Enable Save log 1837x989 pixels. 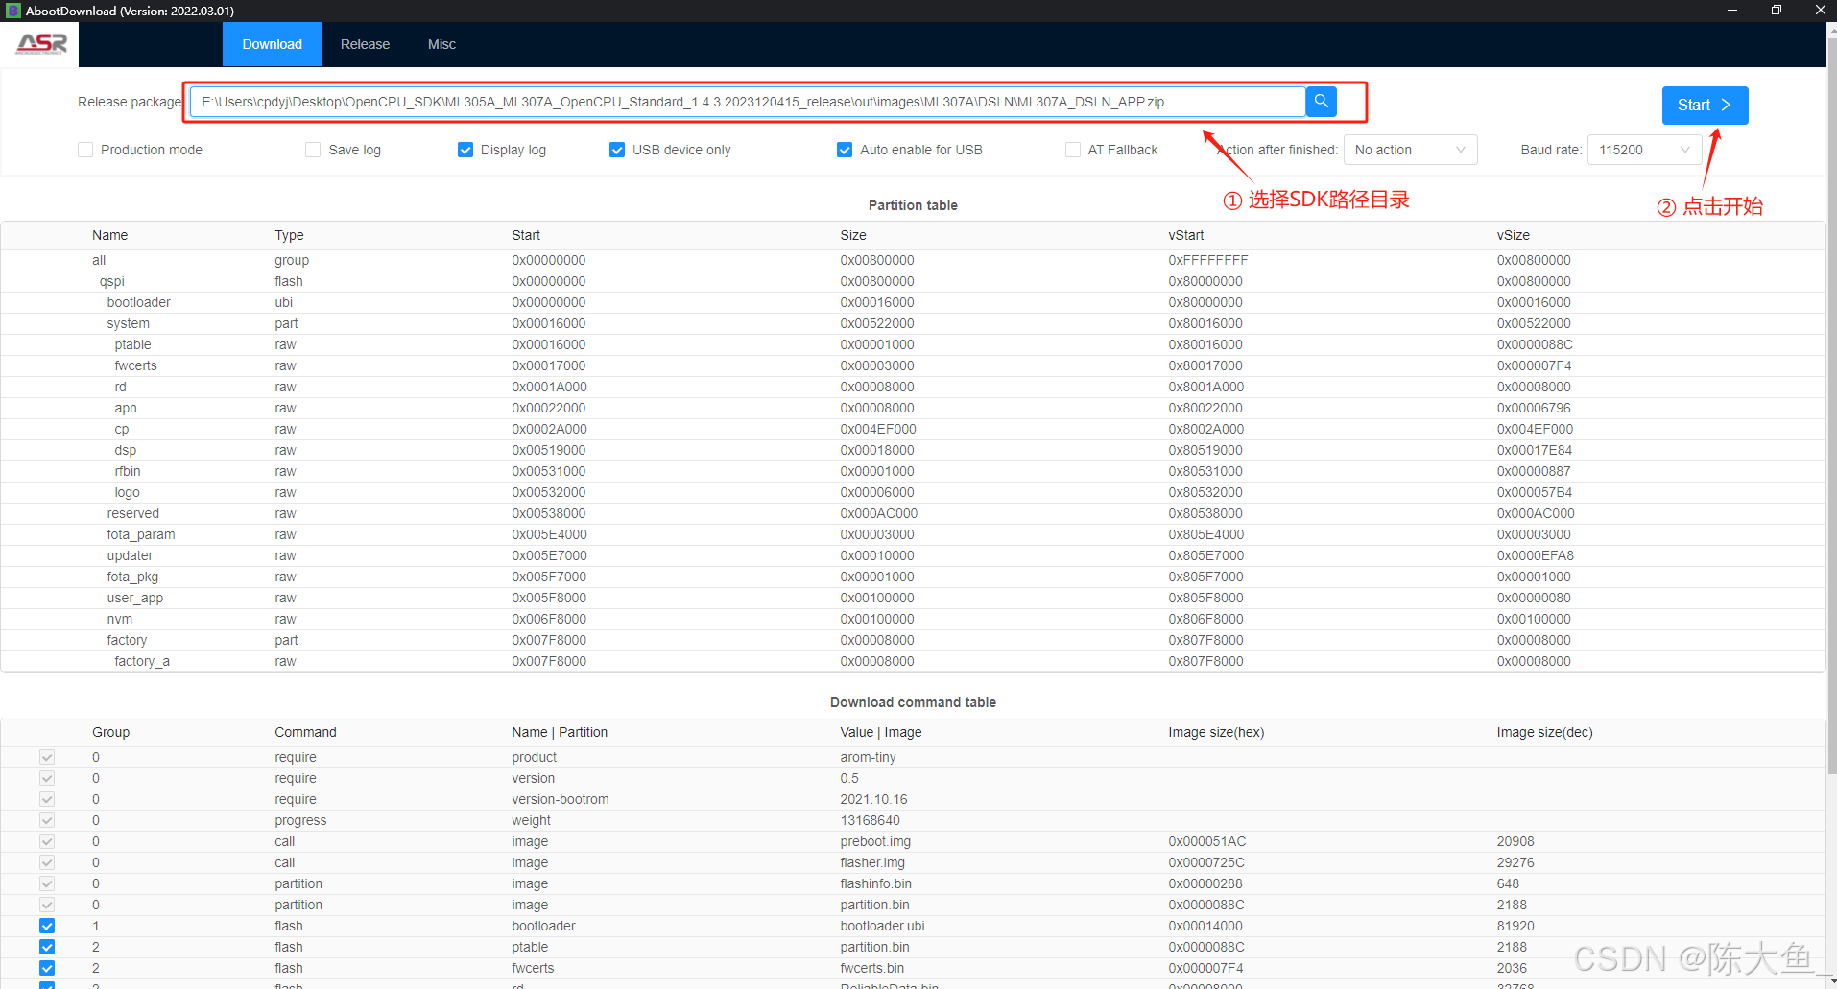pyautogui.click(x=312, y=150)
